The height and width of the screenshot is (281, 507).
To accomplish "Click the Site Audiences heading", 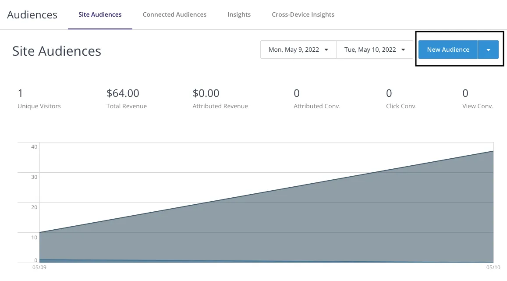I will pyautogui.click(x=57, y=51).
